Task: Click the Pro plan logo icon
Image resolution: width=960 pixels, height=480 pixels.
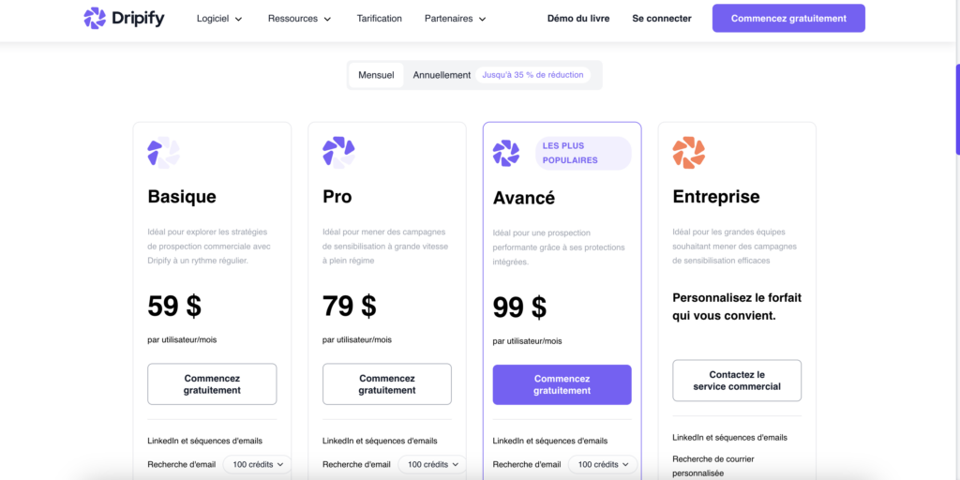Action: (x=338, y=153)
